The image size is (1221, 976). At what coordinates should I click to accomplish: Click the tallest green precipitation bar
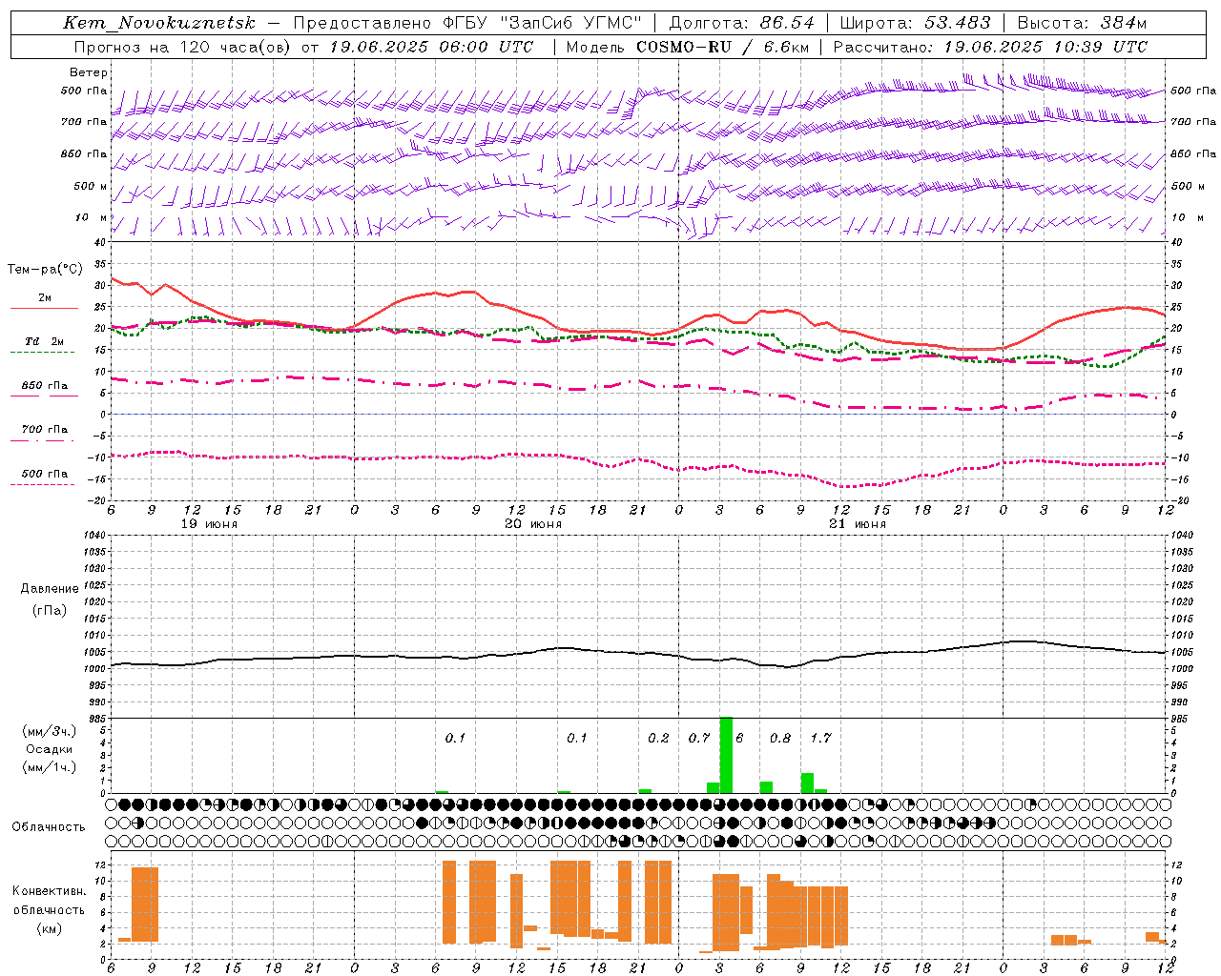click(726, 755)
